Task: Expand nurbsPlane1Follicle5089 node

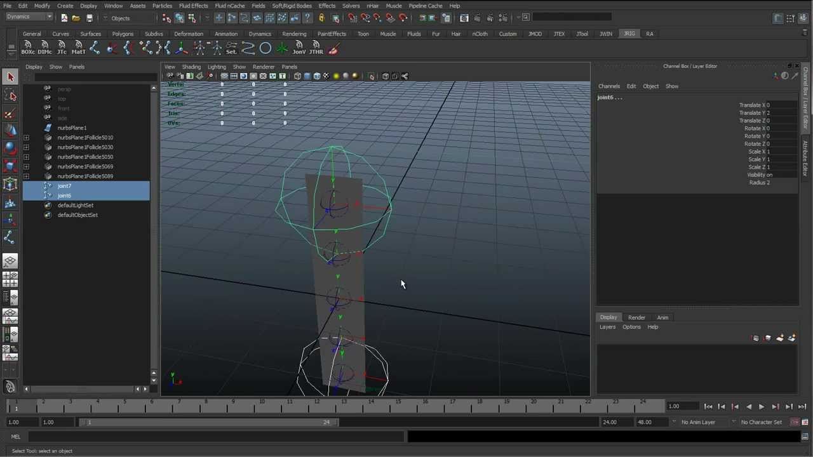Action: (x=26, y=176)
